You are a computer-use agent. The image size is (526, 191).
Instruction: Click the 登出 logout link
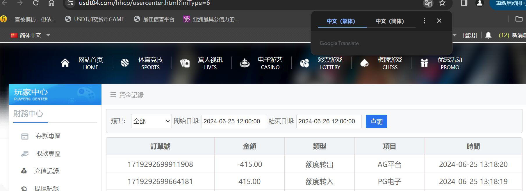[470, 35]
